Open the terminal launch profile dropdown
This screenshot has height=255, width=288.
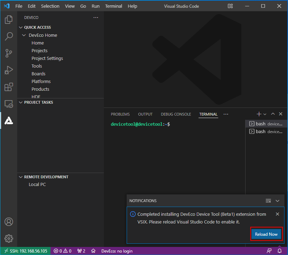(265, 114)
